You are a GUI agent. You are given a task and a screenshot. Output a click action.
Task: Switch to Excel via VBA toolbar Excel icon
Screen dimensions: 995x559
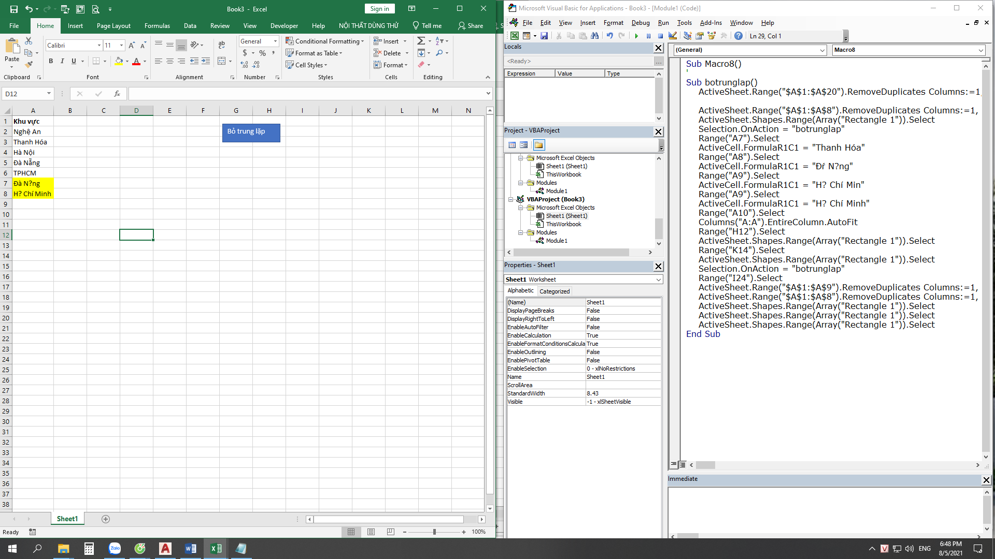pos(514,36)
